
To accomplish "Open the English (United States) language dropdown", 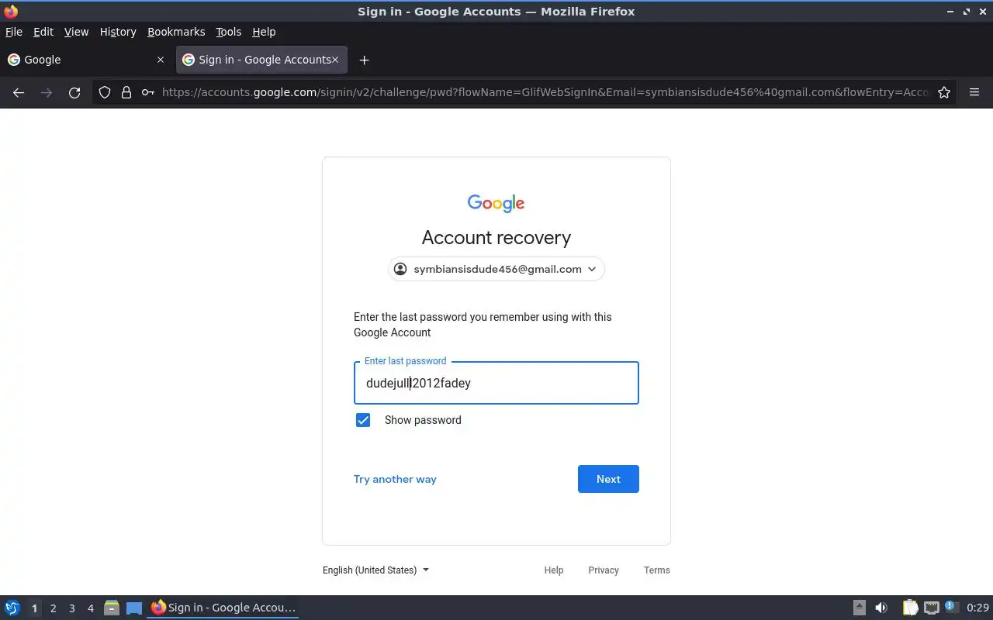I will point(376,570).
